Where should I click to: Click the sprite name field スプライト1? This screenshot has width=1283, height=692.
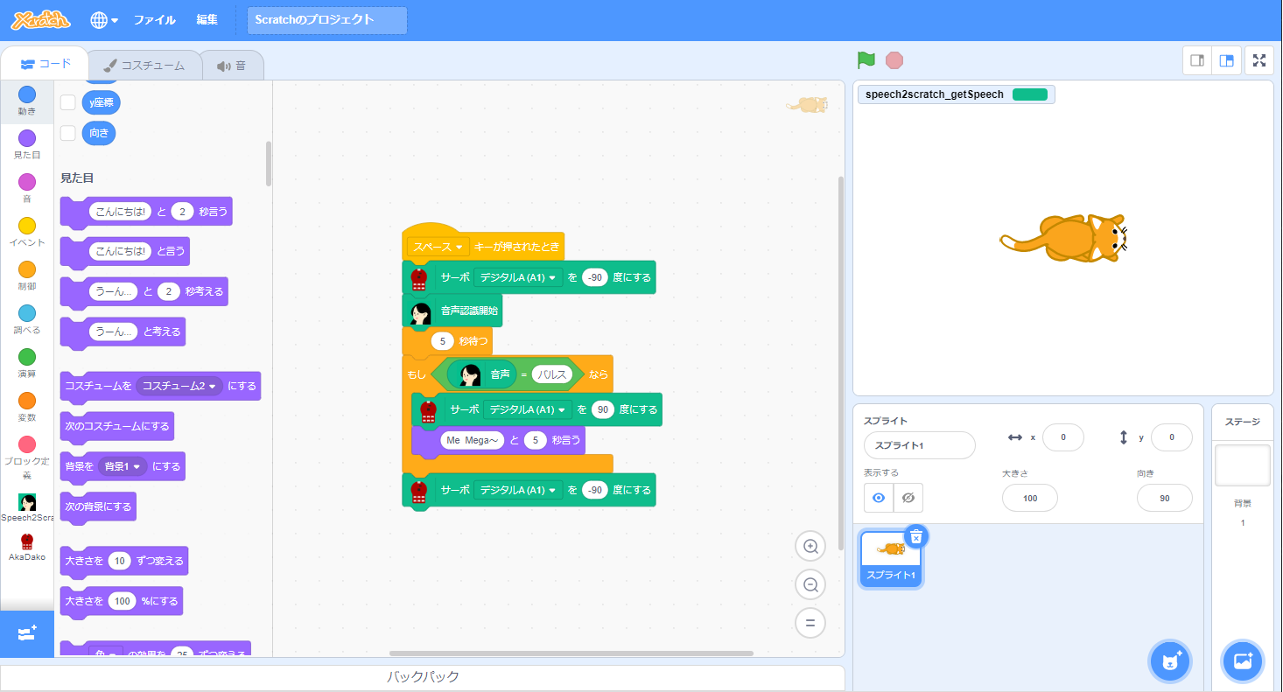pos(919,445)
